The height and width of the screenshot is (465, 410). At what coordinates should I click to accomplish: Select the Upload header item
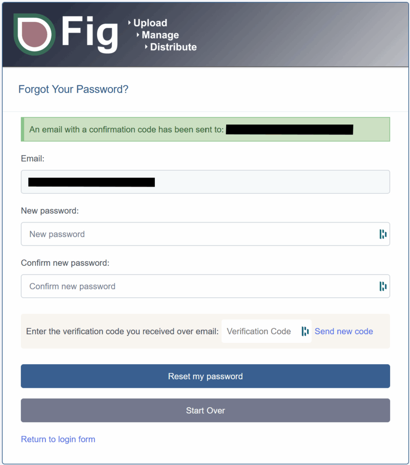[150, 23]
